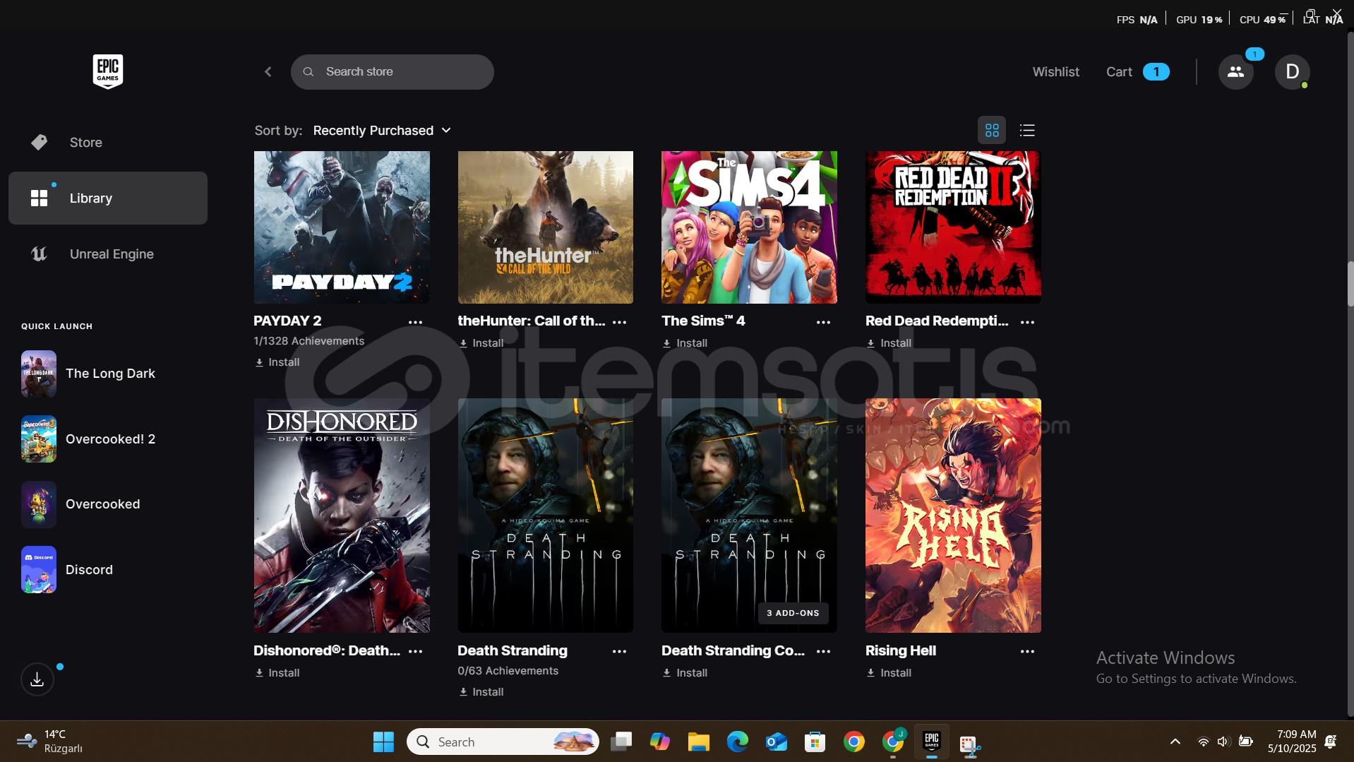Open the second Chrome profile taskbar icon

[893, 742]
